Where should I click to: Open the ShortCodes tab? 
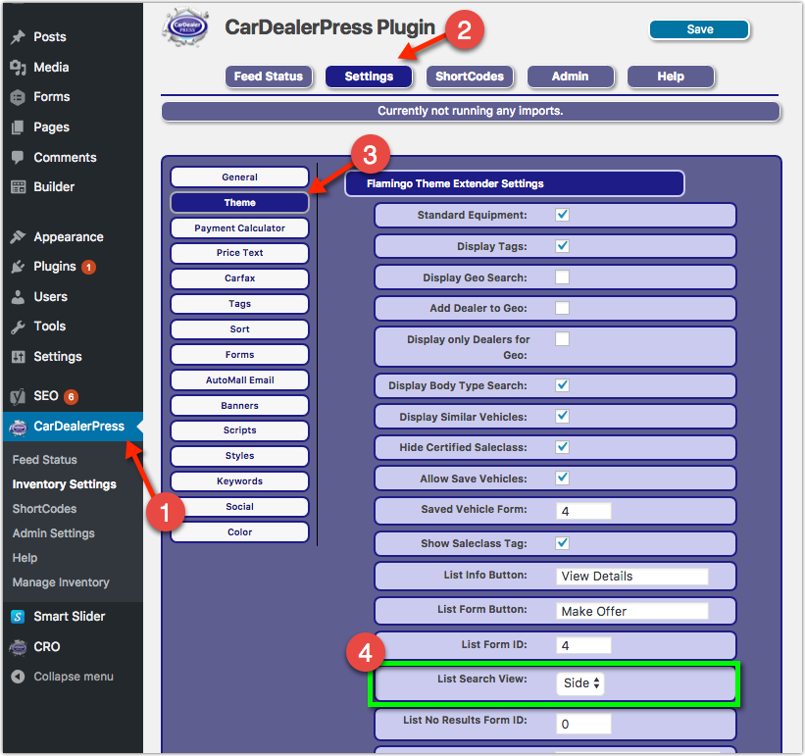click(470, 76)
